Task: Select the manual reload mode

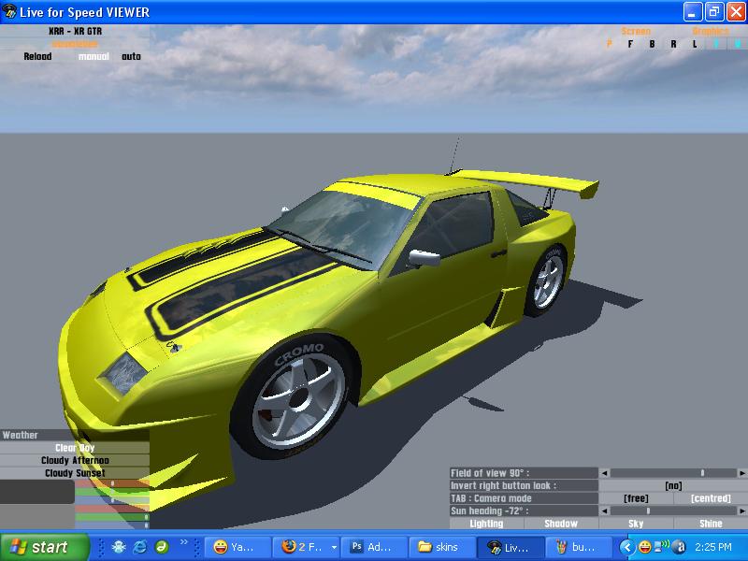Action: (93, 56)
